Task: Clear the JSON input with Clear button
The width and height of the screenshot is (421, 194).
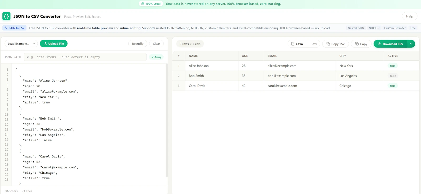Action: click(x=156, y=44)
